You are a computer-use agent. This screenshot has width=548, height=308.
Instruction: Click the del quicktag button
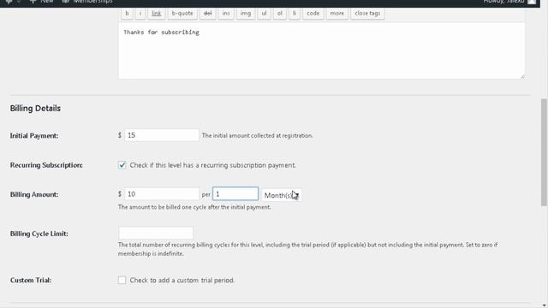[207, 14]
